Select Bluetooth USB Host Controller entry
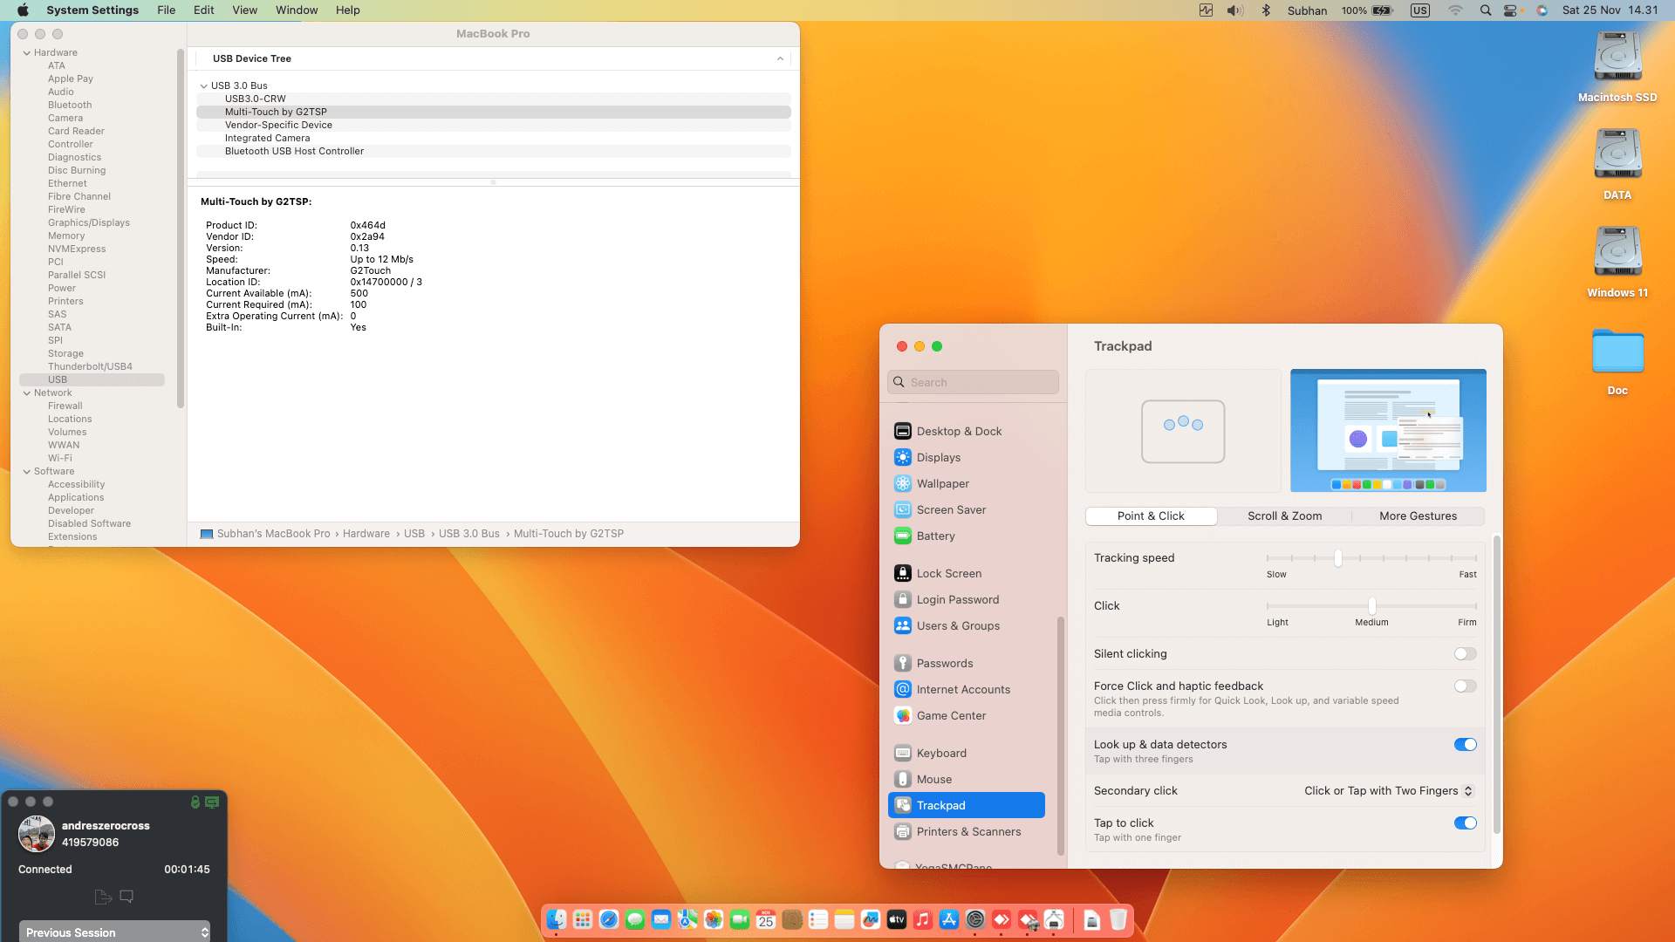The width and height of the screenshot is (1675, 942). click(294, 151)
